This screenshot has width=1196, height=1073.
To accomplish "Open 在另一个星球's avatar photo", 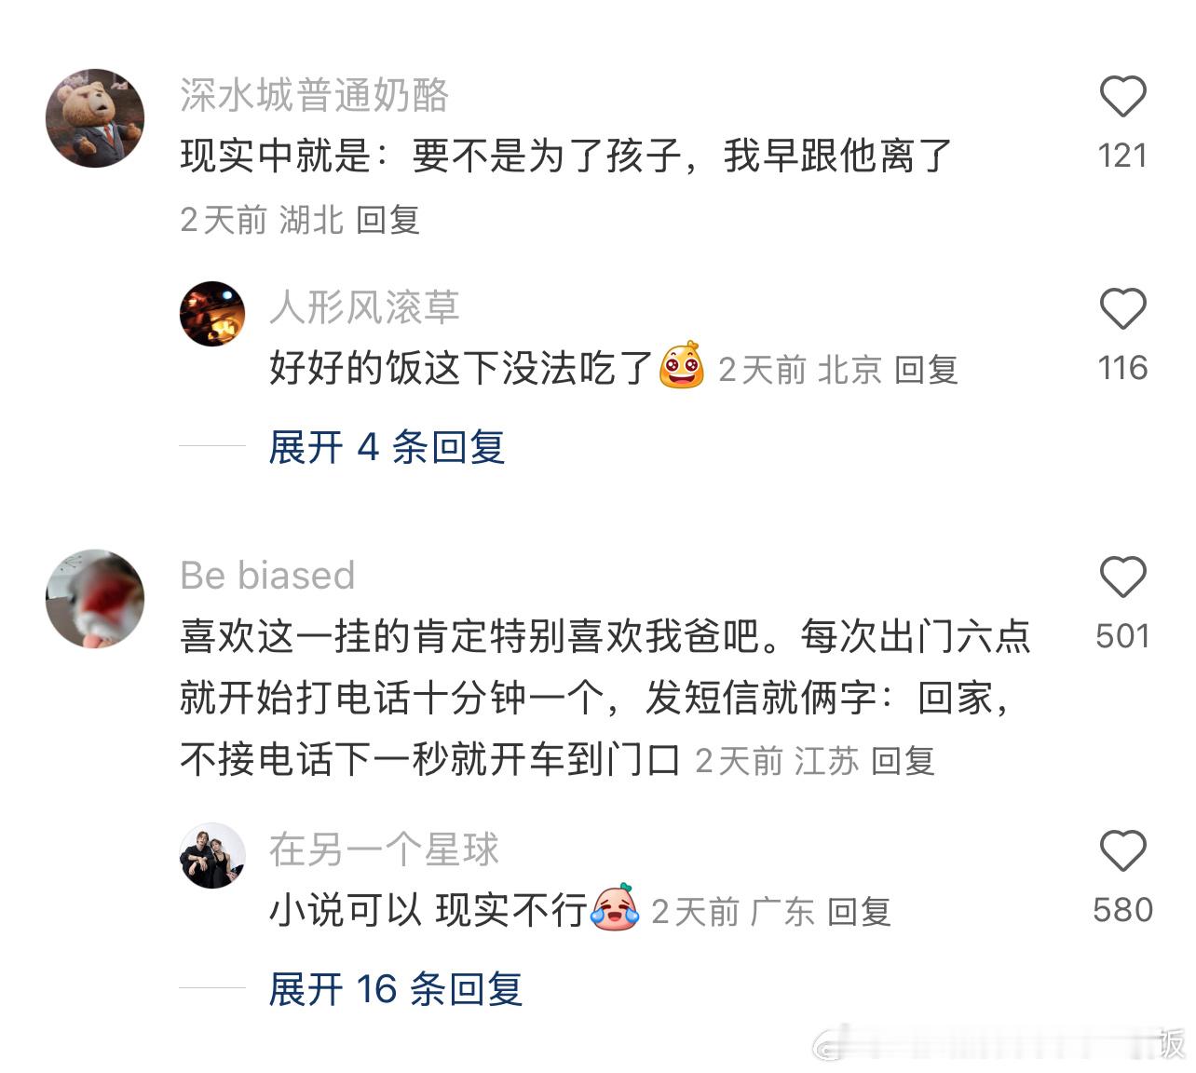I will click(212, 856).
